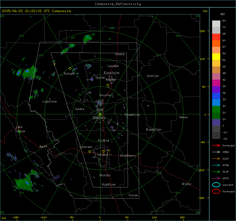
Task: Click the magenta 18TS arrow in legend
Action: click(x=216, y=178)
